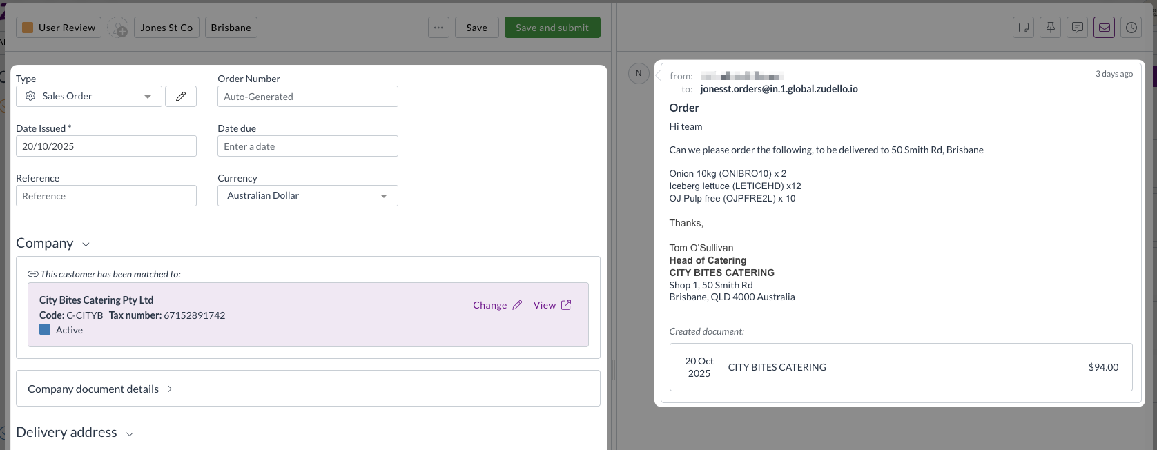Image resolution: width=1157 pixels, height=450 pixels.
Task: Open the three-dots more options menu
Action: pos(438,28)
